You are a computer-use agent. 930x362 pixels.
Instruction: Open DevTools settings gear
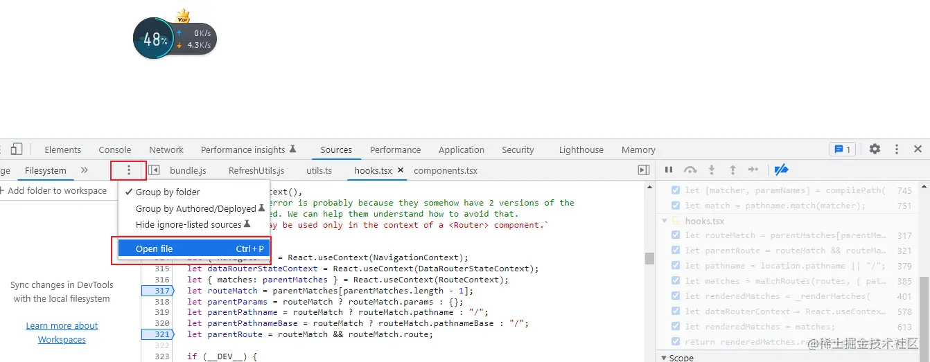click(875, 150)
